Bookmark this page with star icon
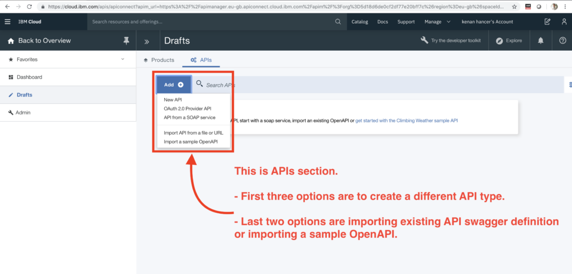Viewport: 572px width, 274px height. (x=514, y=7)
